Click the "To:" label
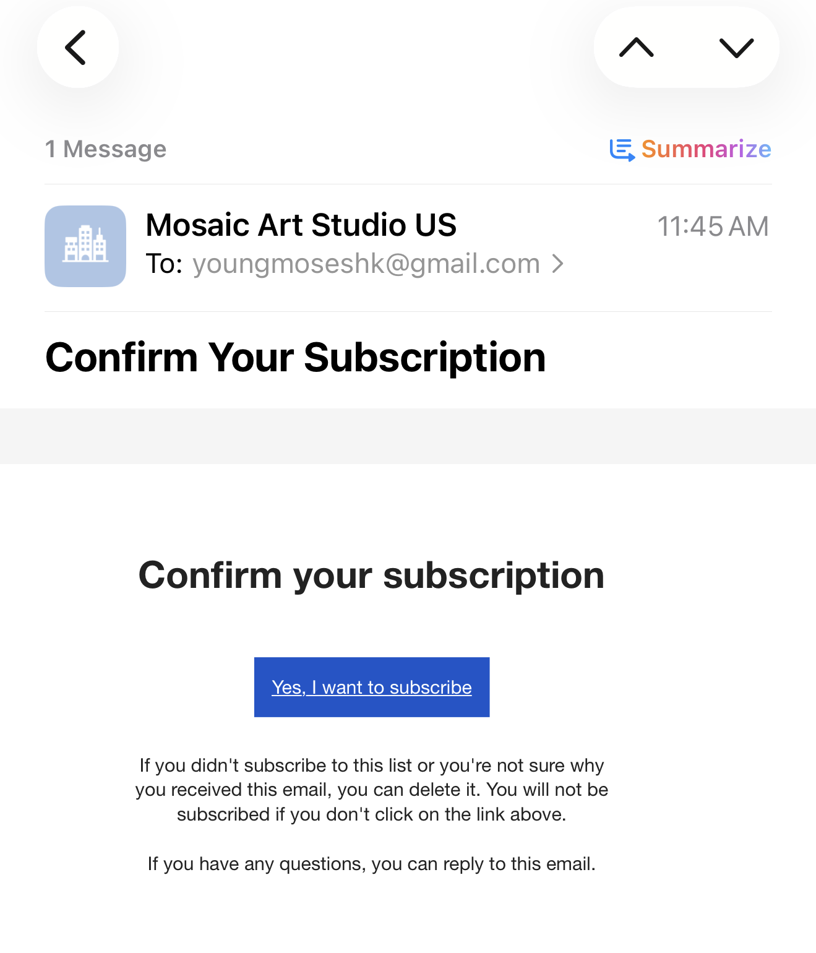 click(164, 264)
